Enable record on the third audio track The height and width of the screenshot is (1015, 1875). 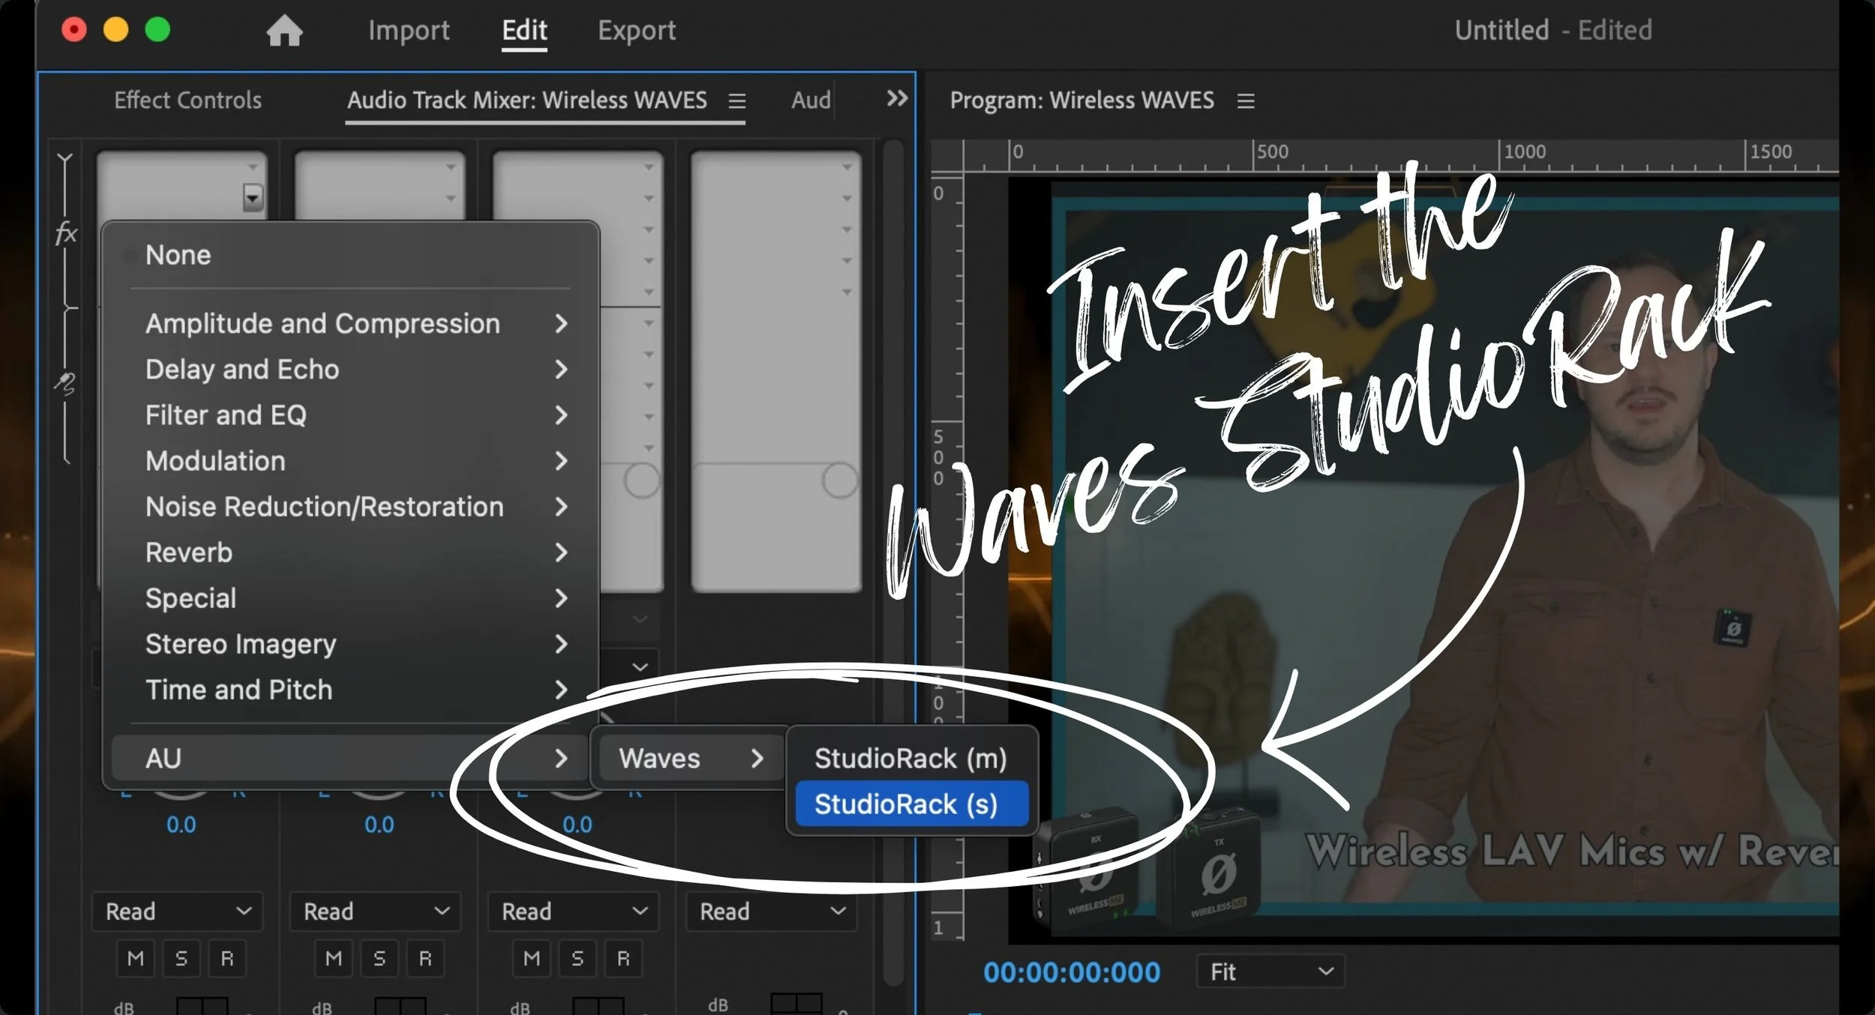click(623, 958)
